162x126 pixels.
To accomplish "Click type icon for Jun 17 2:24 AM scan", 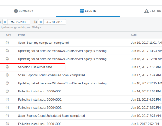I will click(7, 75).
